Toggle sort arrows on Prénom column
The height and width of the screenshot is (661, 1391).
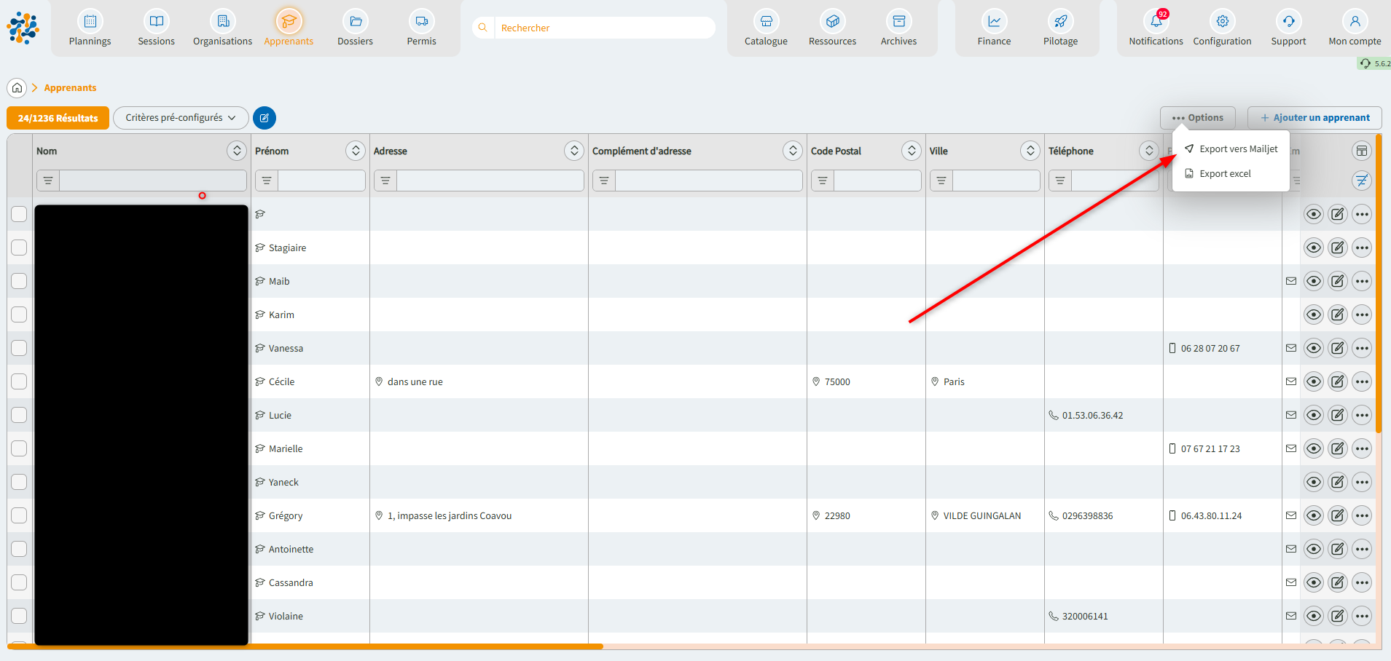[355, 151]
